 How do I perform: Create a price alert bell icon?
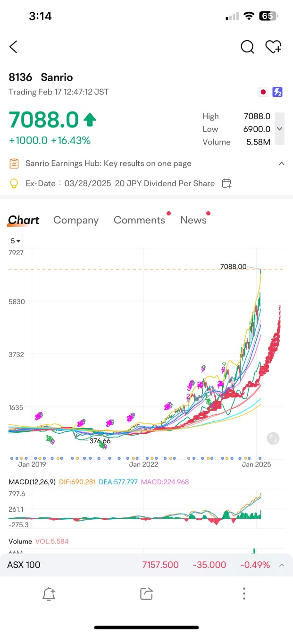coord(49,594)
